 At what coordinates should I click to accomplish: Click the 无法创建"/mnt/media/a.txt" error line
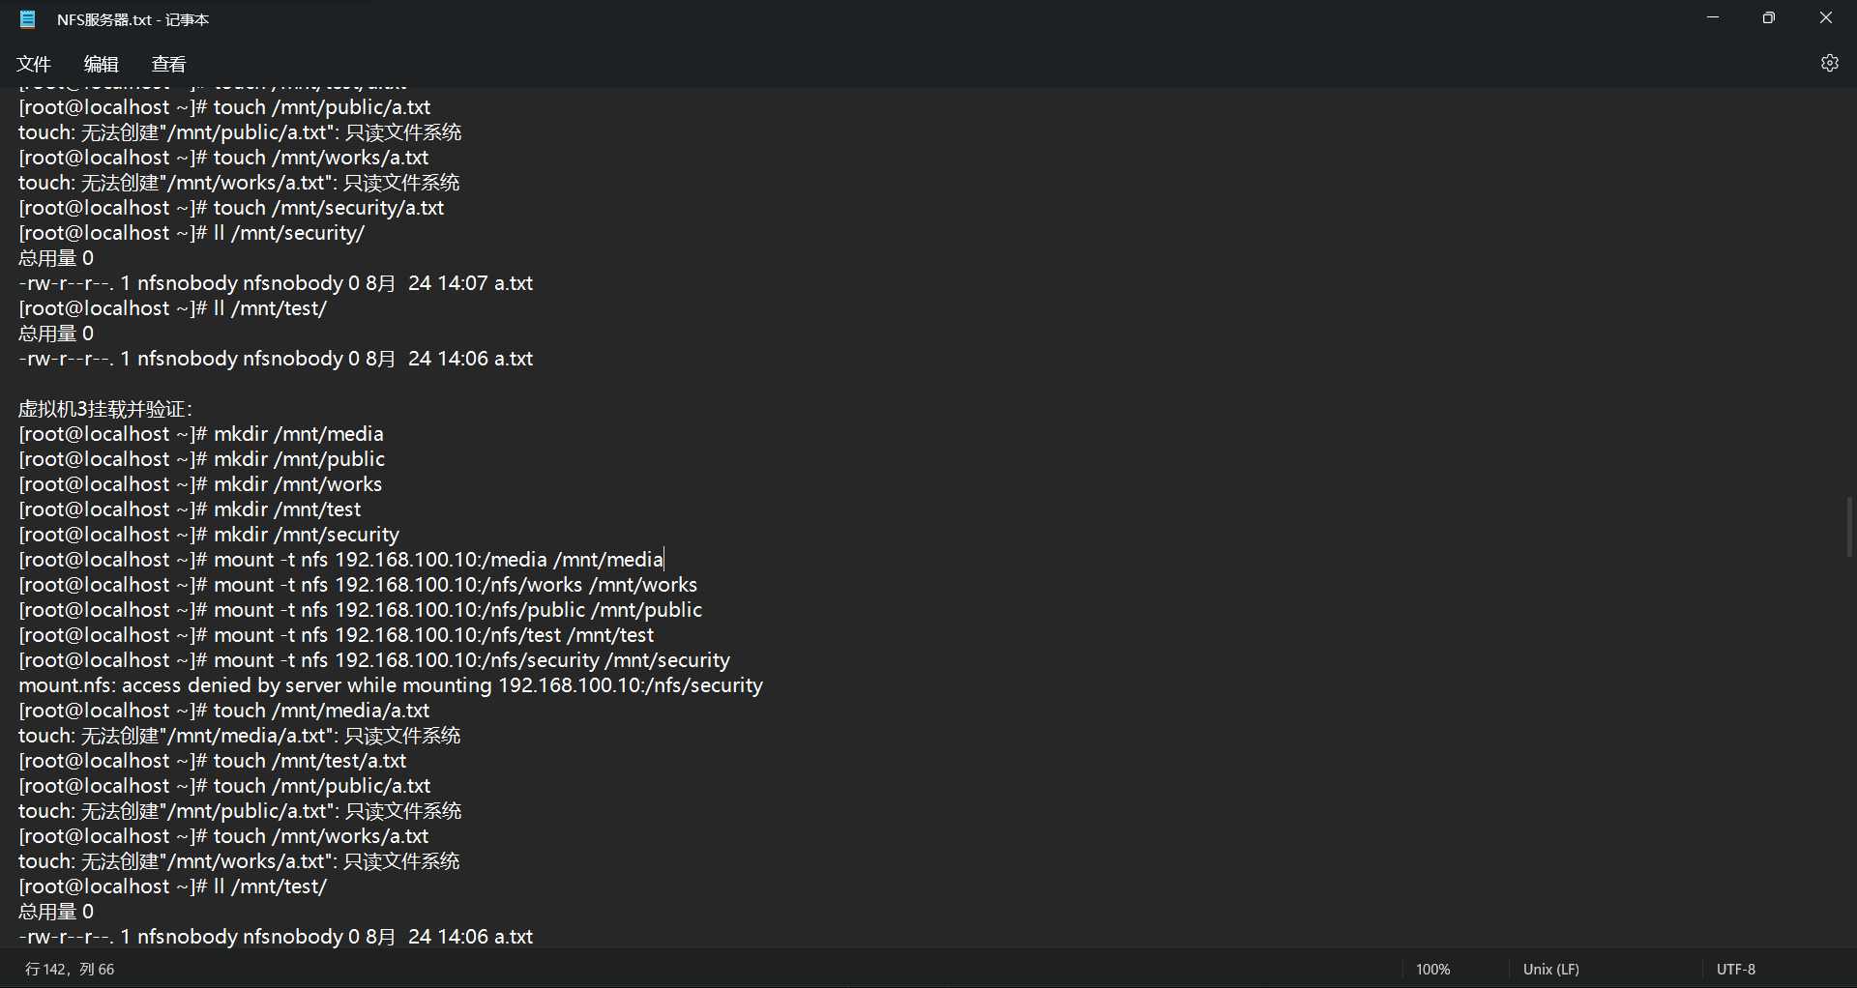[240, 736]
